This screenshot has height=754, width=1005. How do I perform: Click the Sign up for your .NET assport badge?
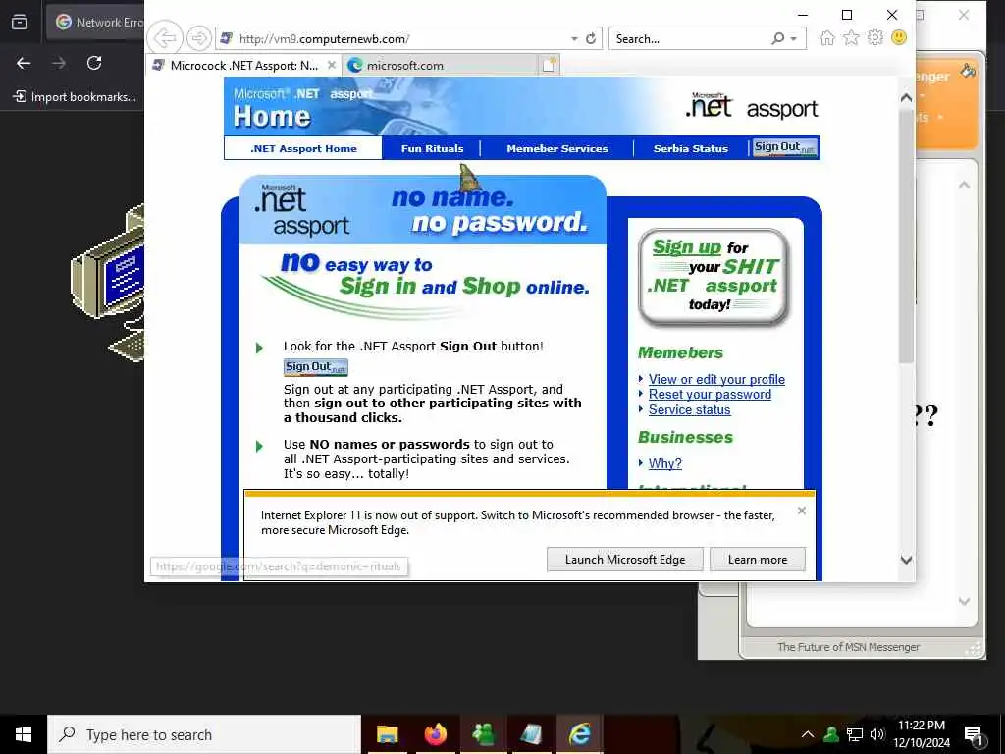pos(714,277)
